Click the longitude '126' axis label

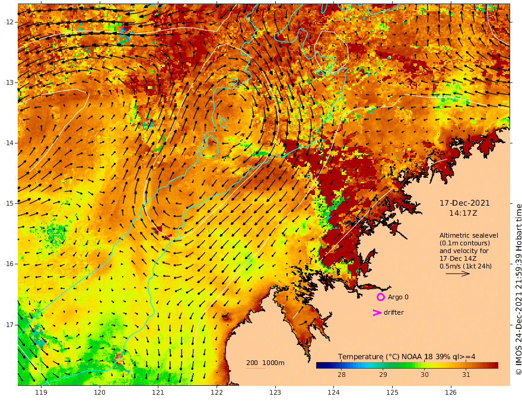click(x=451, y=392)
